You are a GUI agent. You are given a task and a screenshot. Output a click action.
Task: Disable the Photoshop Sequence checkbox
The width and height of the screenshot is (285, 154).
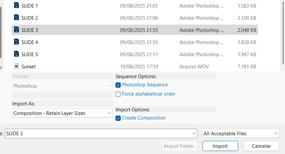tap(118, 85)
